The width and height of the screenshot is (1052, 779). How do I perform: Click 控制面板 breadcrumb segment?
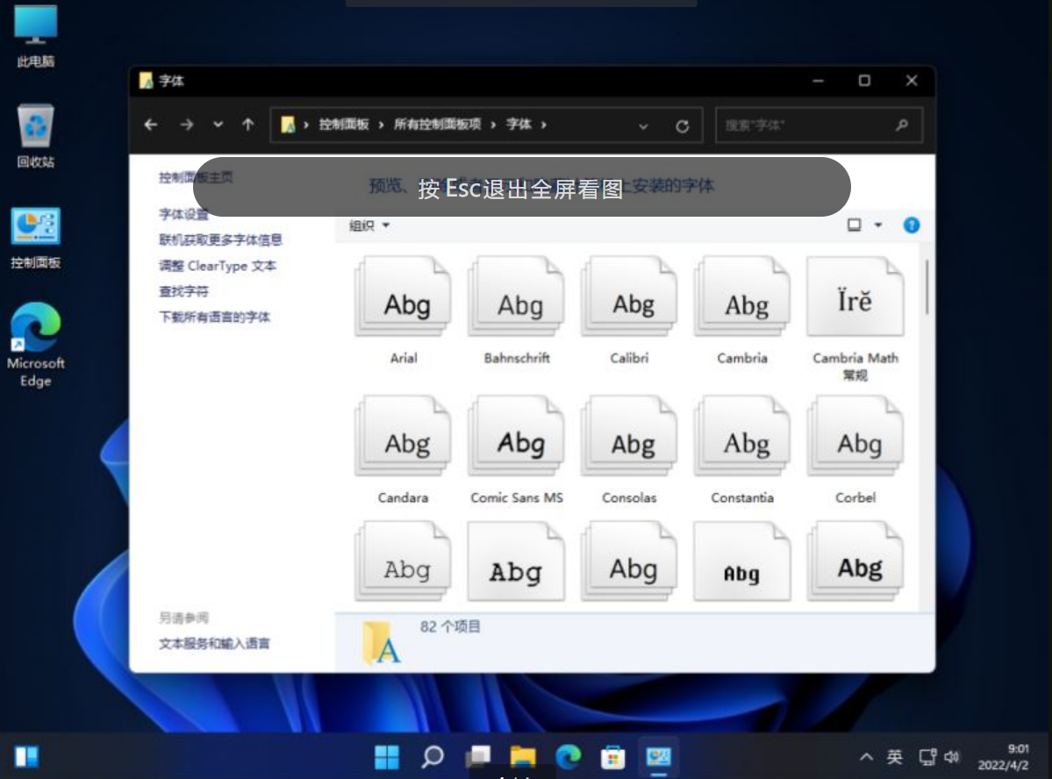point(344,125)
